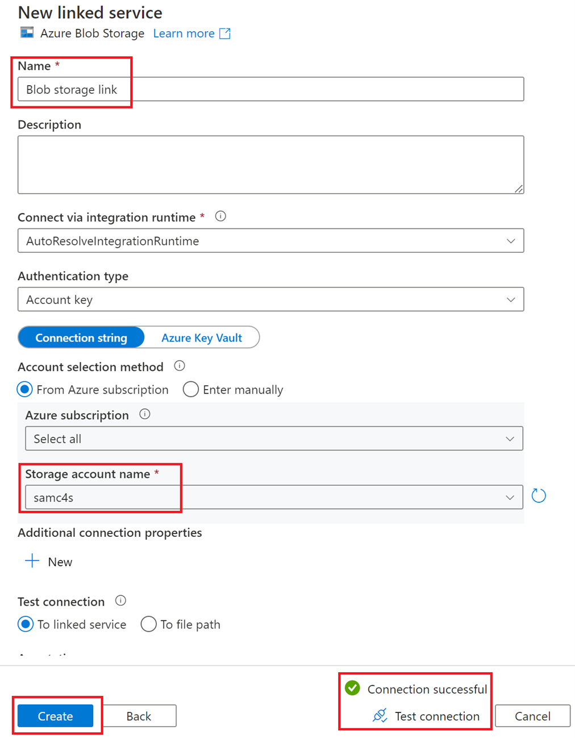Select From Azure subscription radio option
Viewport: 575px width, 738px height.
tap(25, 390)
